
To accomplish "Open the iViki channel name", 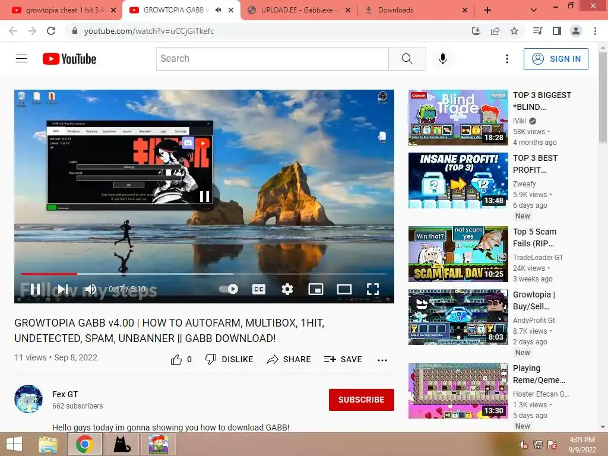I will coord(520,121).
